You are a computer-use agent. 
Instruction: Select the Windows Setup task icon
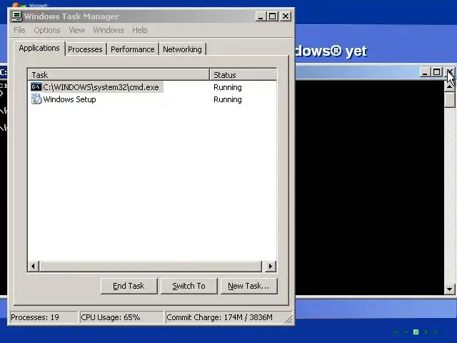tap(36, 99)
